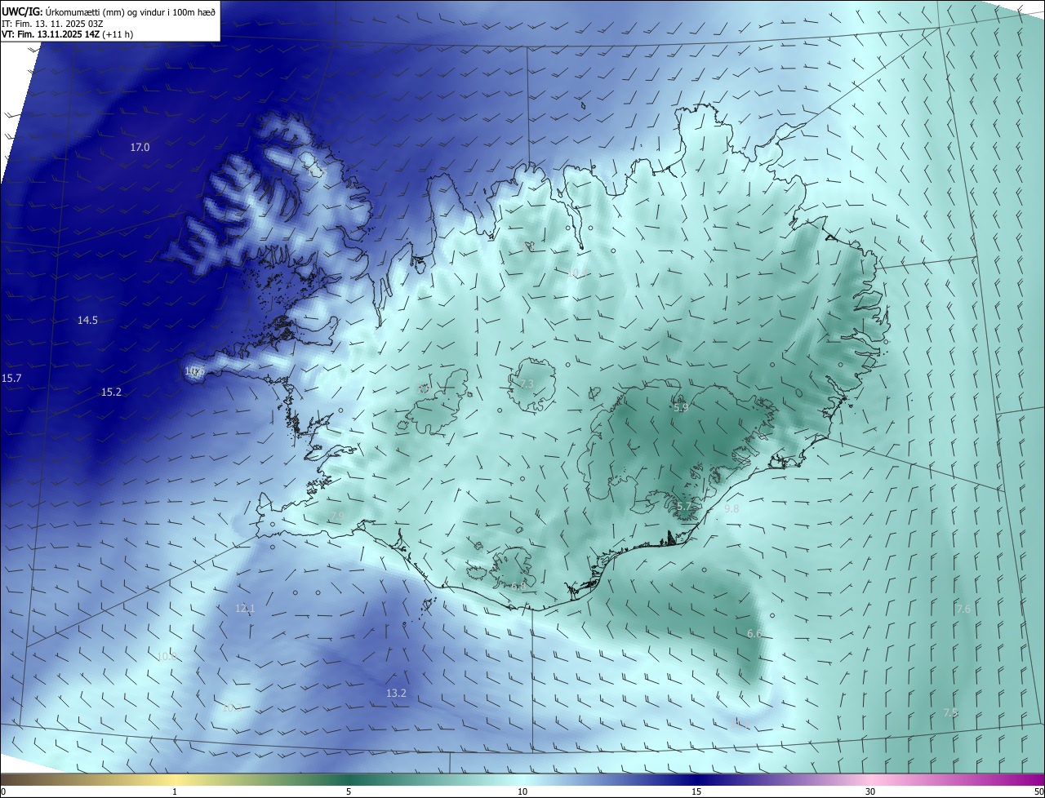The image size is (1045, 798).
Task: Click the 14.5 value label
Action: pos(87,321)
